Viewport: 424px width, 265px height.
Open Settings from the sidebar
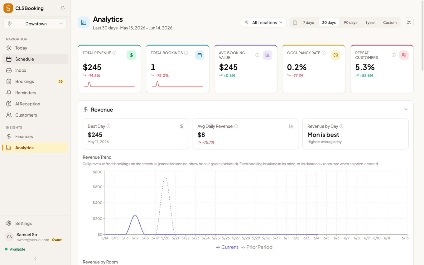pyautogui.click(x=35, y=224)
